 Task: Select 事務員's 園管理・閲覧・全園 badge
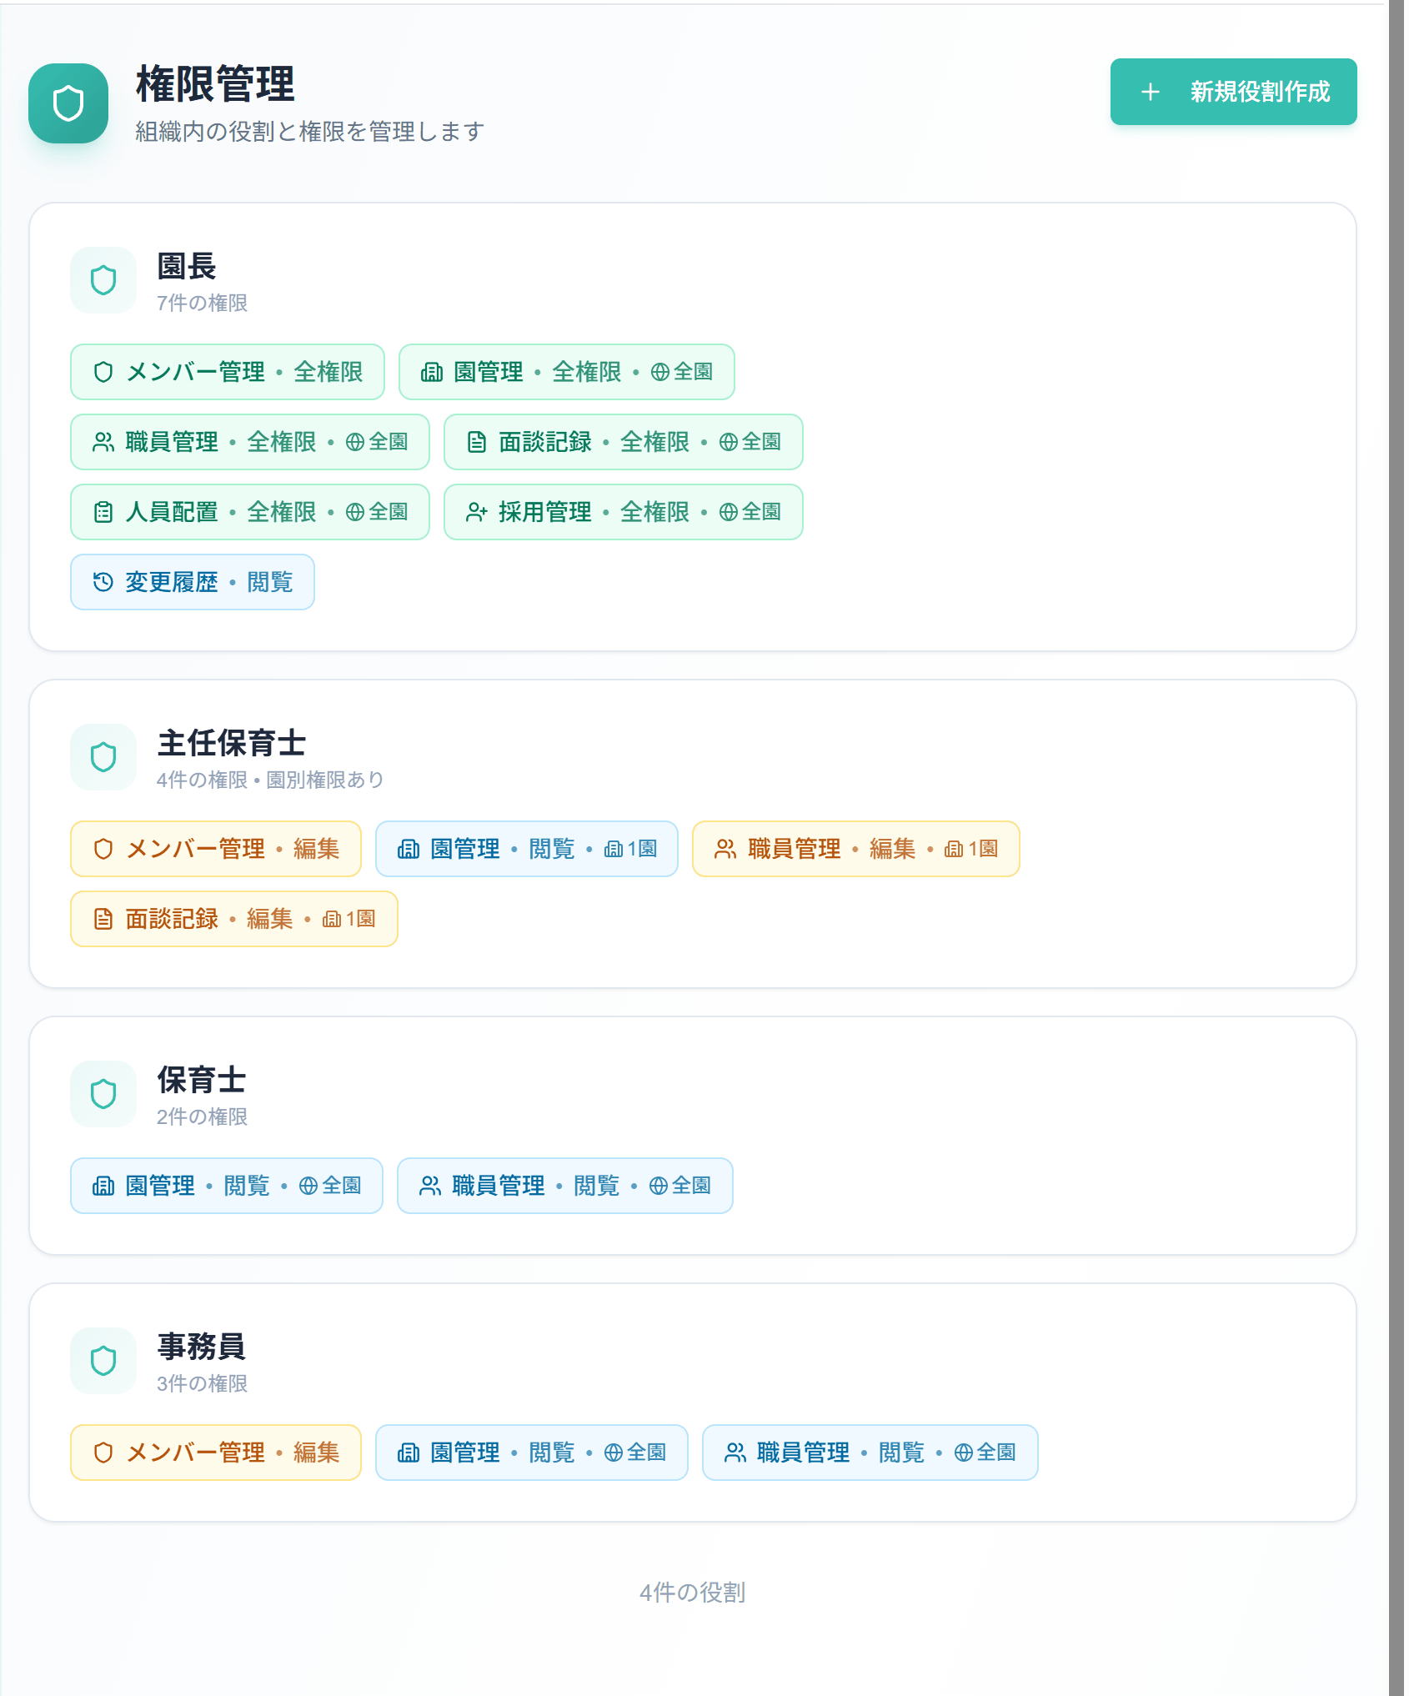coord(532,1453)
